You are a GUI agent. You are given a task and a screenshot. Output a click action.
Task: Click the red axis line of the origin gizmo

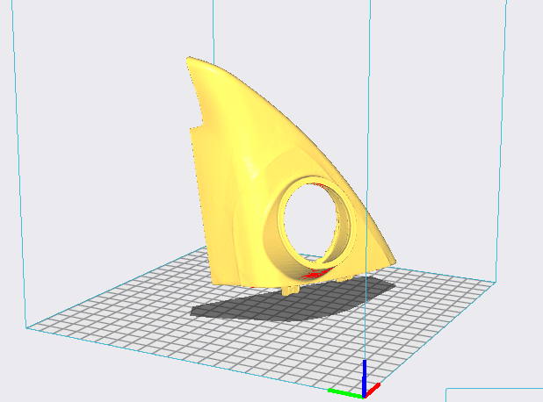[373, 390]
